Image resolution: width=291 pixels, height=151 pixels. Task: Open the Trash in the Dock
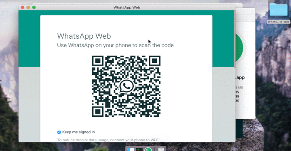(161, 149)
